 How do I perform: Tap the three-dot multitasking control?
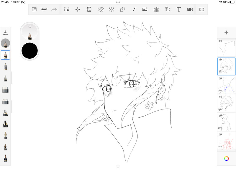(118, 2)
